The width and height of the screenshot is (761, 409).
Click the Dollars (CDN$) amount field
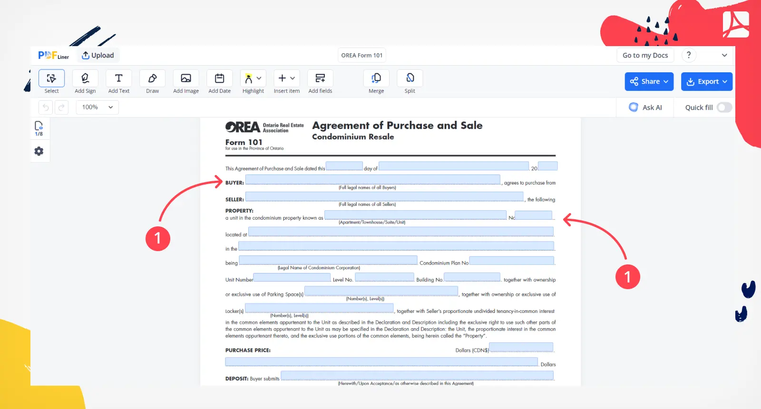coord(521,347)
